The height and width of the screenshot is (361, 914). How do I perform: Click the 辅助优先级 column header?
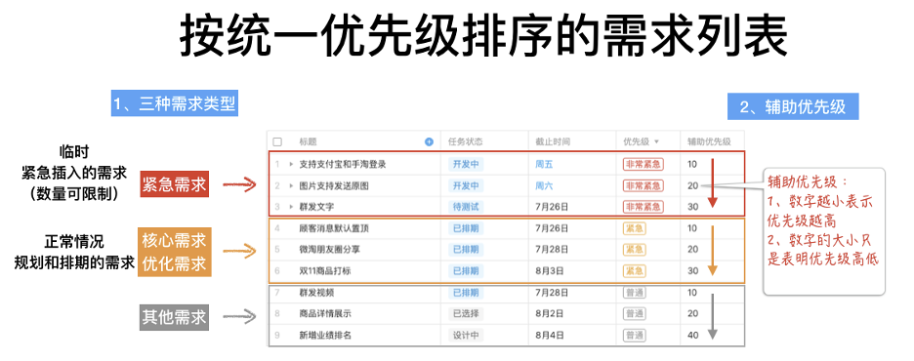(x=709, y=141)
